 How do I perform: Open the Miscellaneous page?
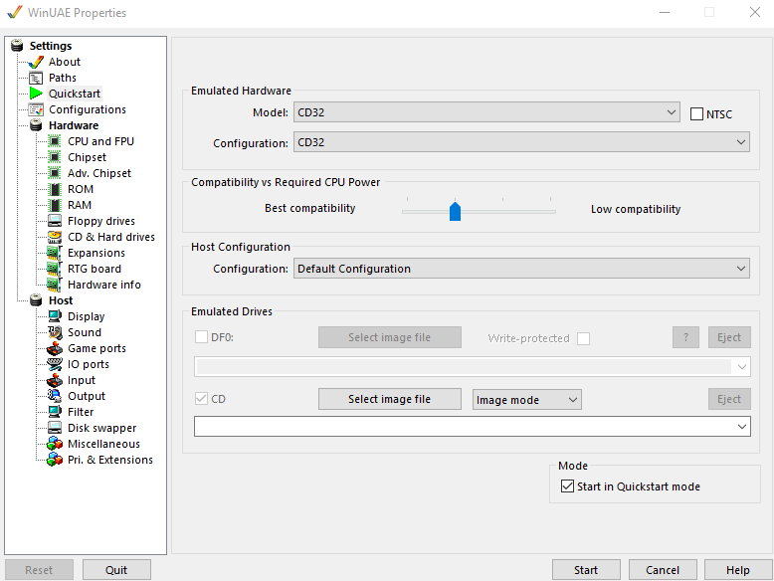point(103,444)
